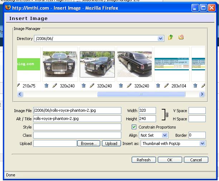Uncheck Constrain Proportions checkbox
Viewport: 219px width, 181px height.
134,127
